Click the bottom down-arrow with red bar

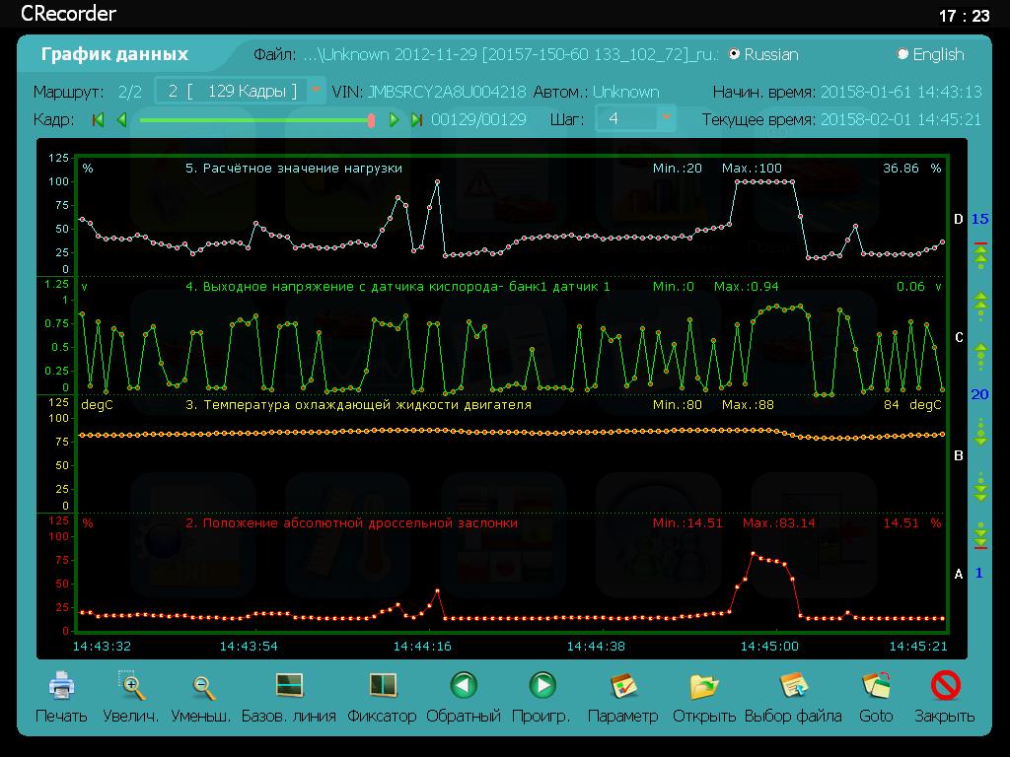(x=980, y=535)
